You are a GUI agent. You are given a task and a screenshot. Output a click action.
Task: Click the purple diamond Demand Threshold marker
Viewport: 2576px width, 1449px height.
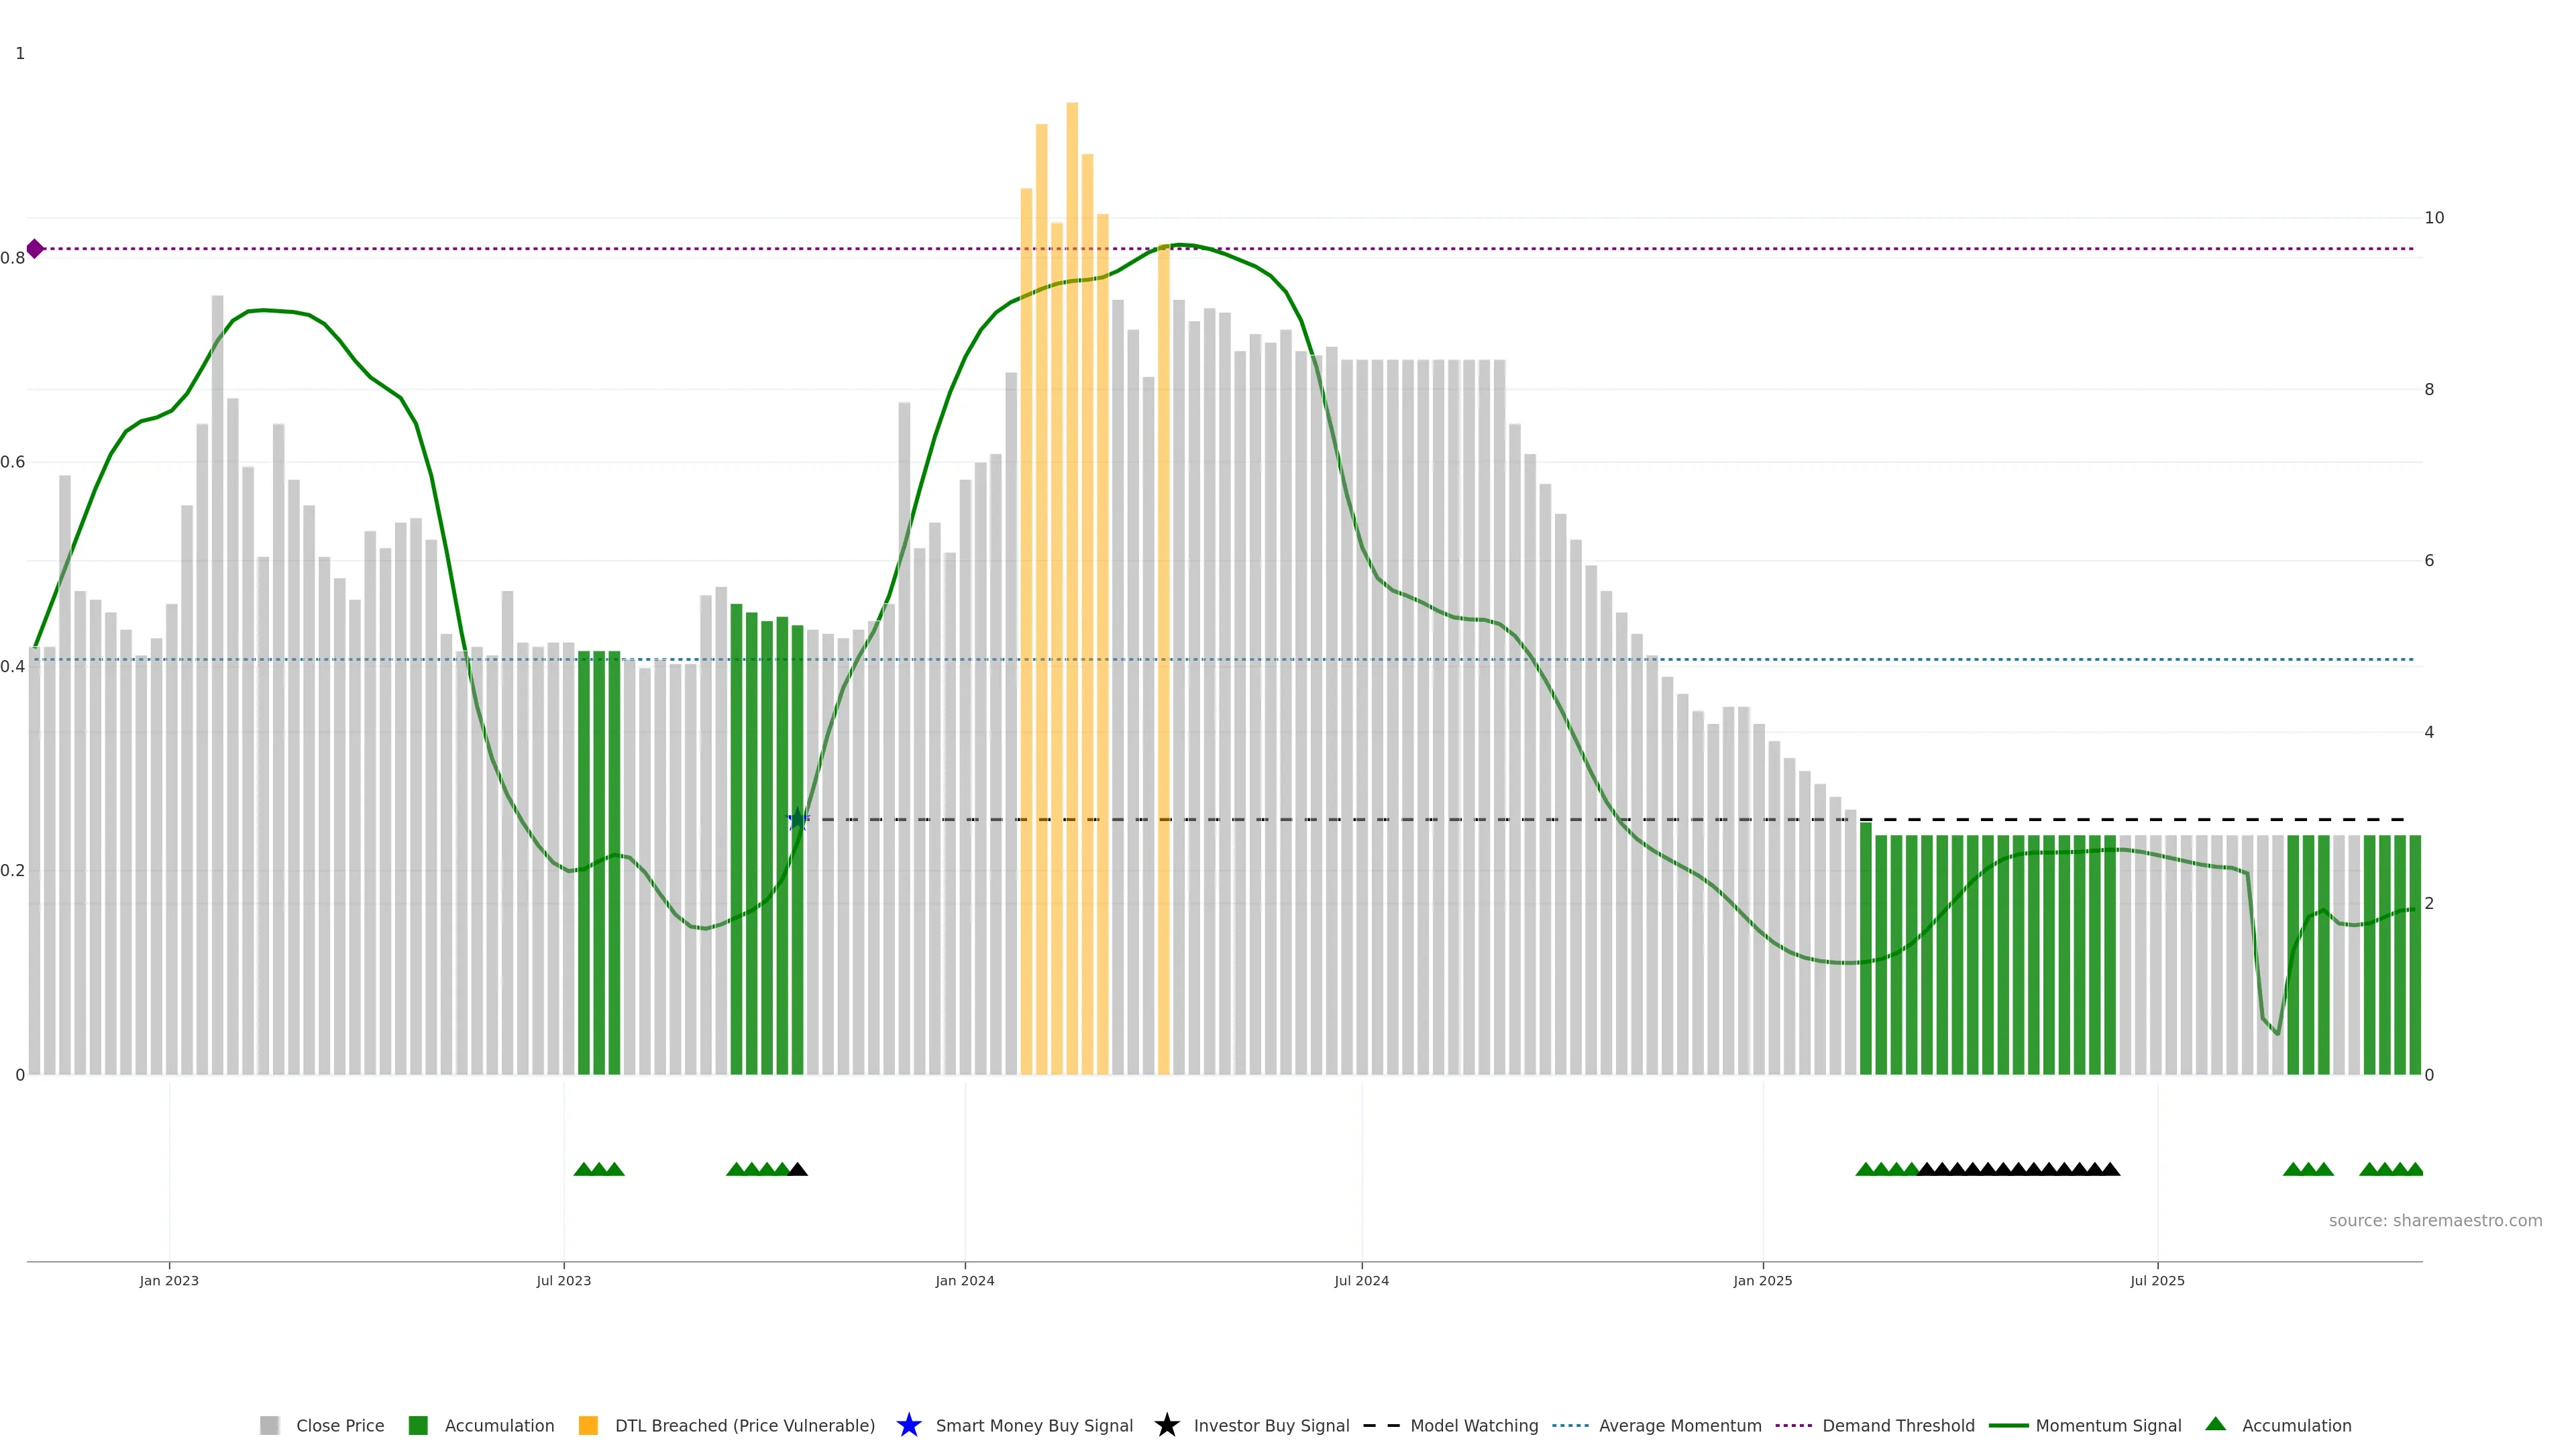point(35,249)
